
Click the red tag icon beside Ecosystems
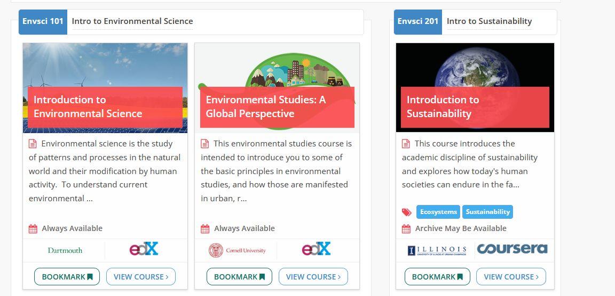click(407, 212)
